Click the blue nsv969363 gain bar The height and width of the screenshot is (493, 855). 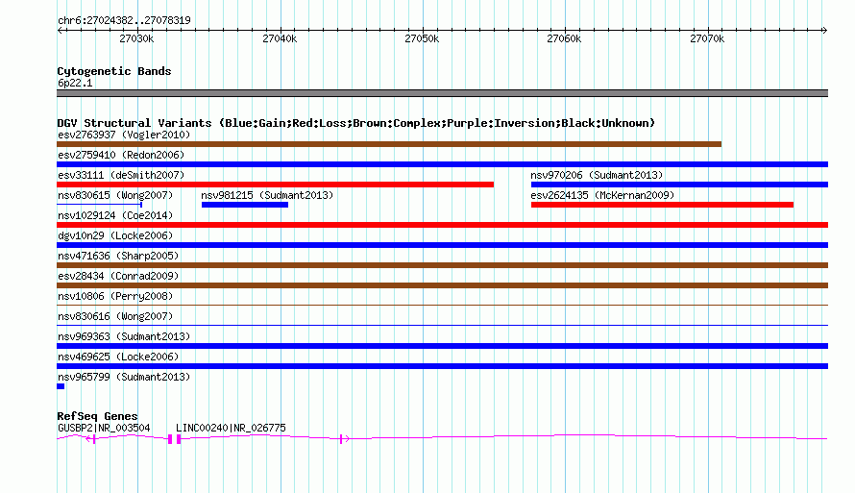point(442,346)
